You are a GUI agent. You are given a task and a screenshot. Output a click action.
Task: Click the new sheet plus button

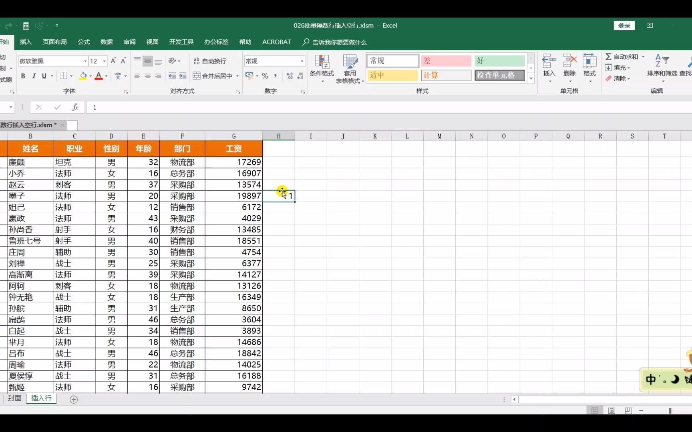pos(74,399)
